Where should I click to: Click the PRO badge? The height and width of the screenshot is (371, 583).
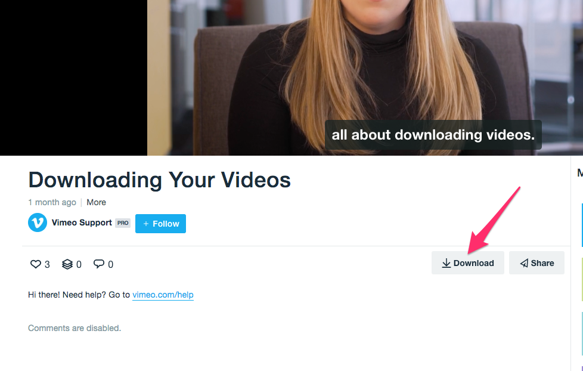click(123, 223)
